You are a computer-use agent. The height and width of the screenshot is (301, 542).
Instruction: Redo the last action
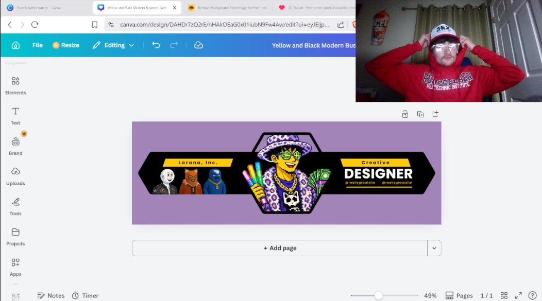coord(174,45)
